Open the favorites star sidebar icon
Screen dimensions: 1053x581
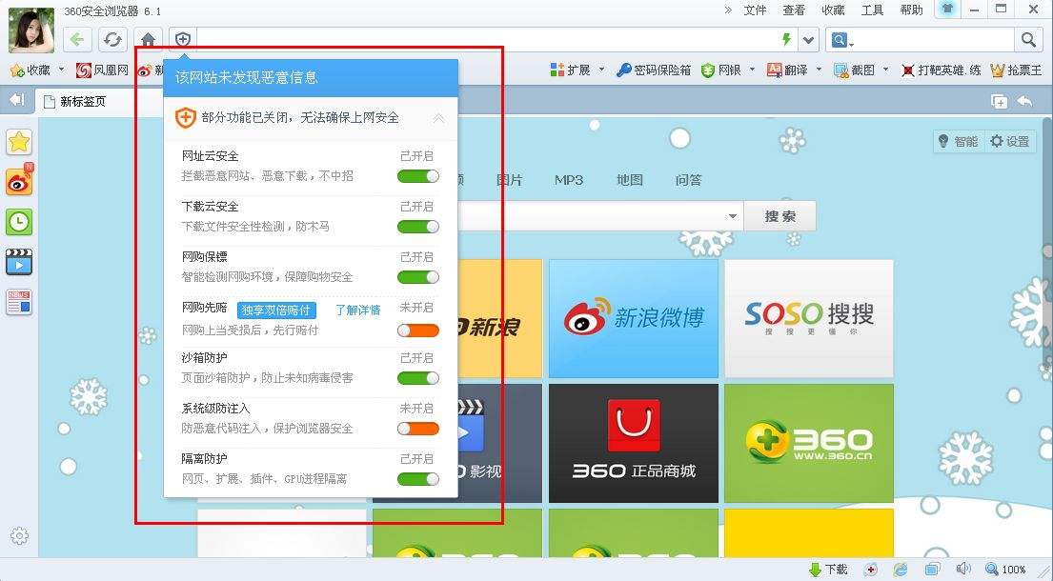(19, 142)
